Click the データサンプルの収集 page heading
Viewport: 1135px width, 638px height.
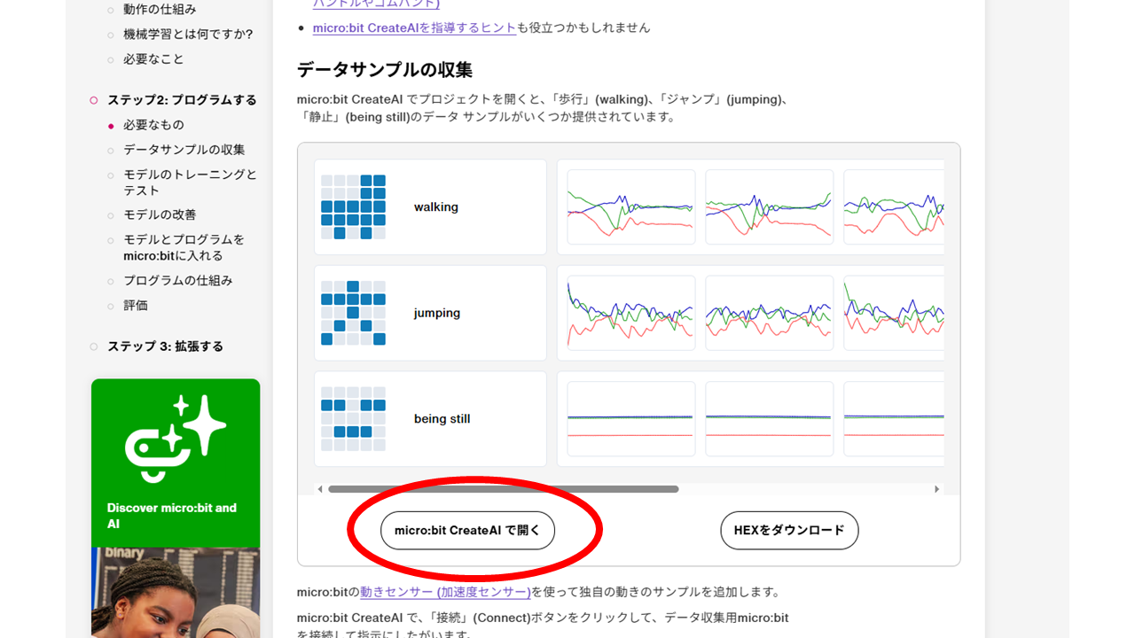pos(385,70)
